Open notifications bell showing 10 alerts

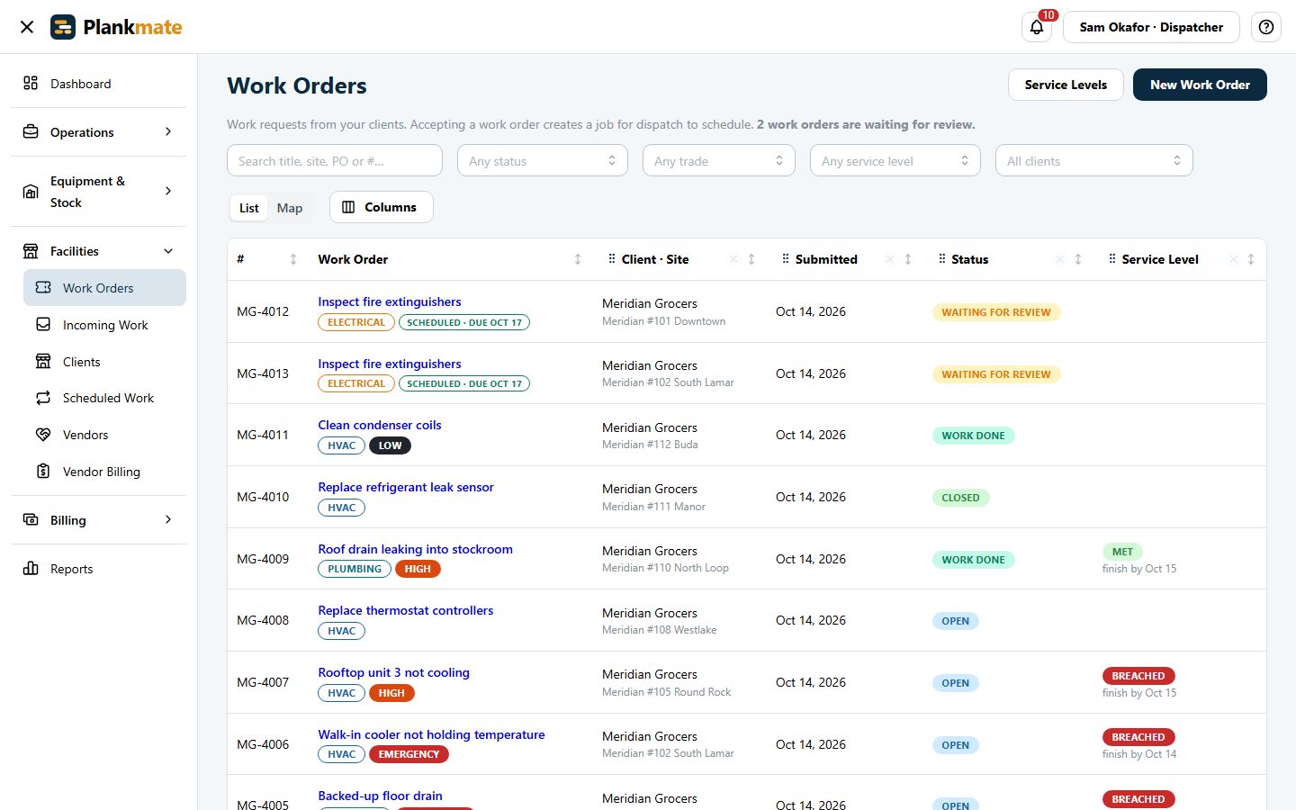(x=1037, y=27)
